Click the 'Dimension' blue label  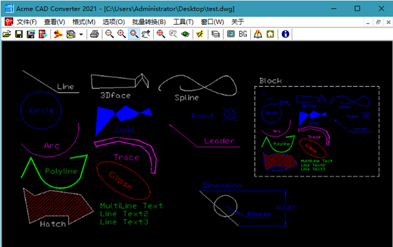click(x=222, y=186)
